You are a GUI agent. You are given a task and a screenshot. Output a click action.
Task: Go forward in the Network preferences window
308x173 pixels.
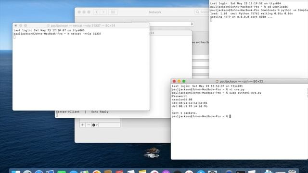[x=103, y=12]
